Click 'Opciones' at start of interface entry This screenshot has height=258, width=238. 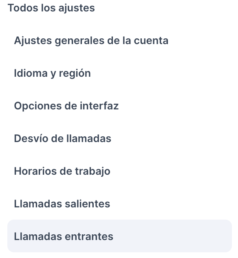[38, 106]
